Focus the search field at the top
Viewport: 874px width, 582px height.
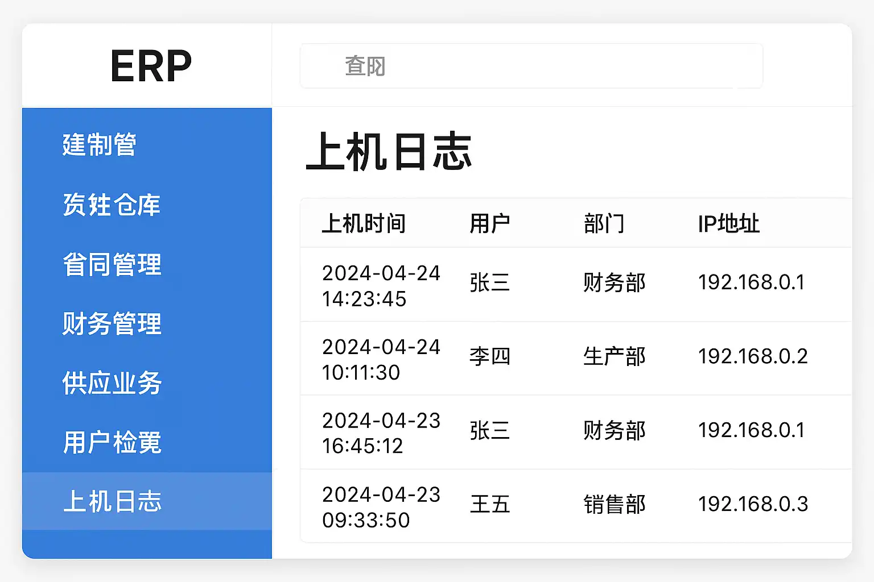531,66
